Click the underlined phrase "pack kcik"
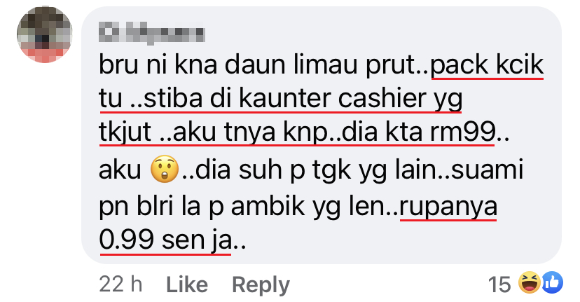This screenshot has width=580, height=302. tap(487, 65)
